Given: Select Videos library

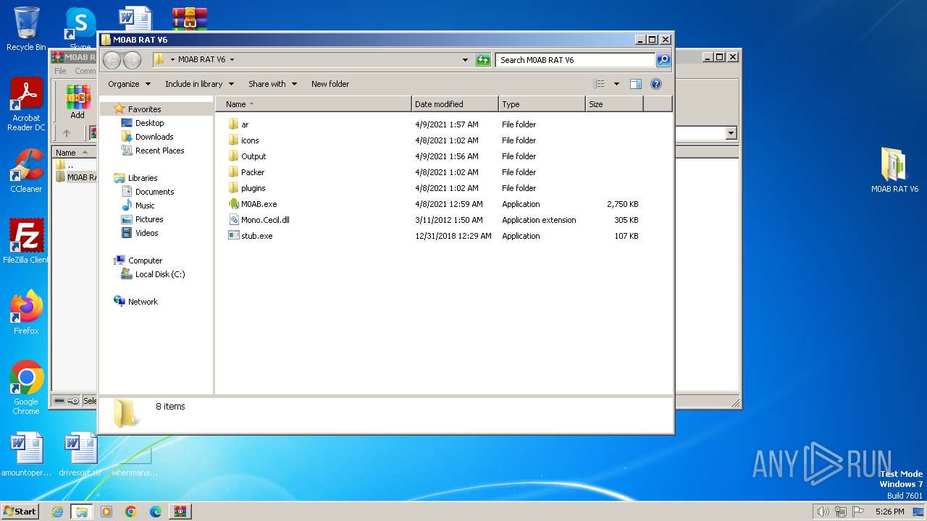Looking at the screenshot, I should point(140,233).
